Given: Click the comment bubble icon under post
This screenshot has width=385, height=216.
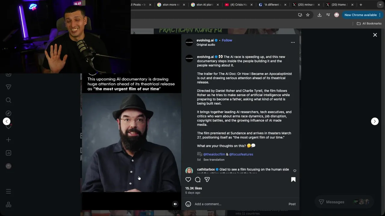Looking at the screenshot, I should [198, 179].
